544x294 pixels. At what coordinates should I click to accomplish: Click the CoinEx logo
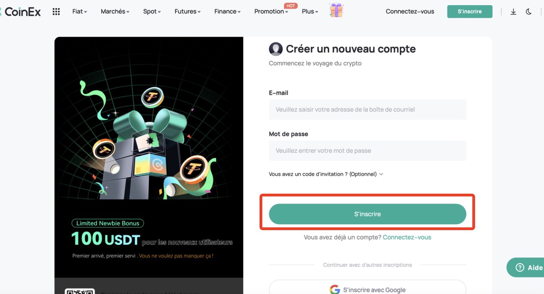tap(21, 12)
